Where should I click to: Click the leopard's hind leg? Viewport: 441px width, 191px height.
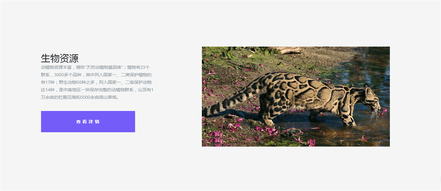[267, 112]
